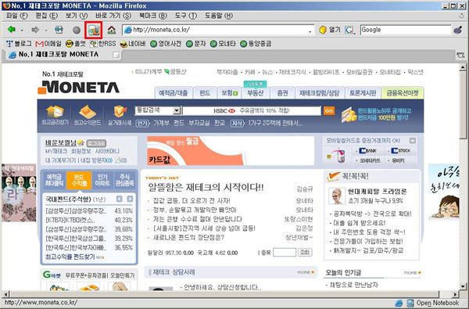469x309 pixels.
Task: Select the 금융옥션마켓 site tab
Action: click(x=403, y=93)
